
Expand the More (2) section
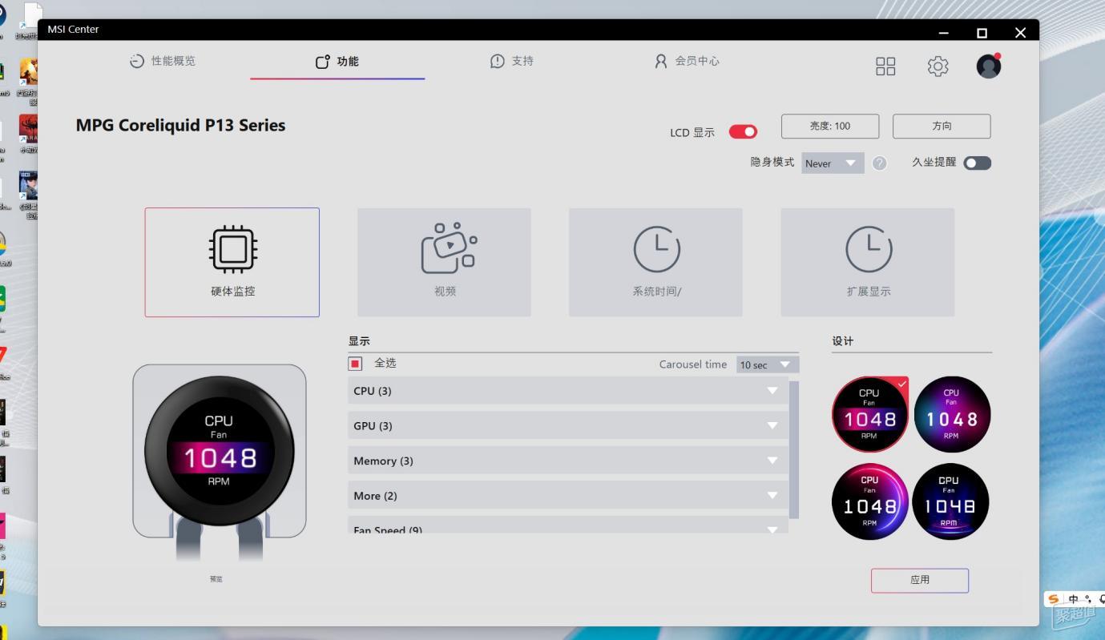(568, 496)
